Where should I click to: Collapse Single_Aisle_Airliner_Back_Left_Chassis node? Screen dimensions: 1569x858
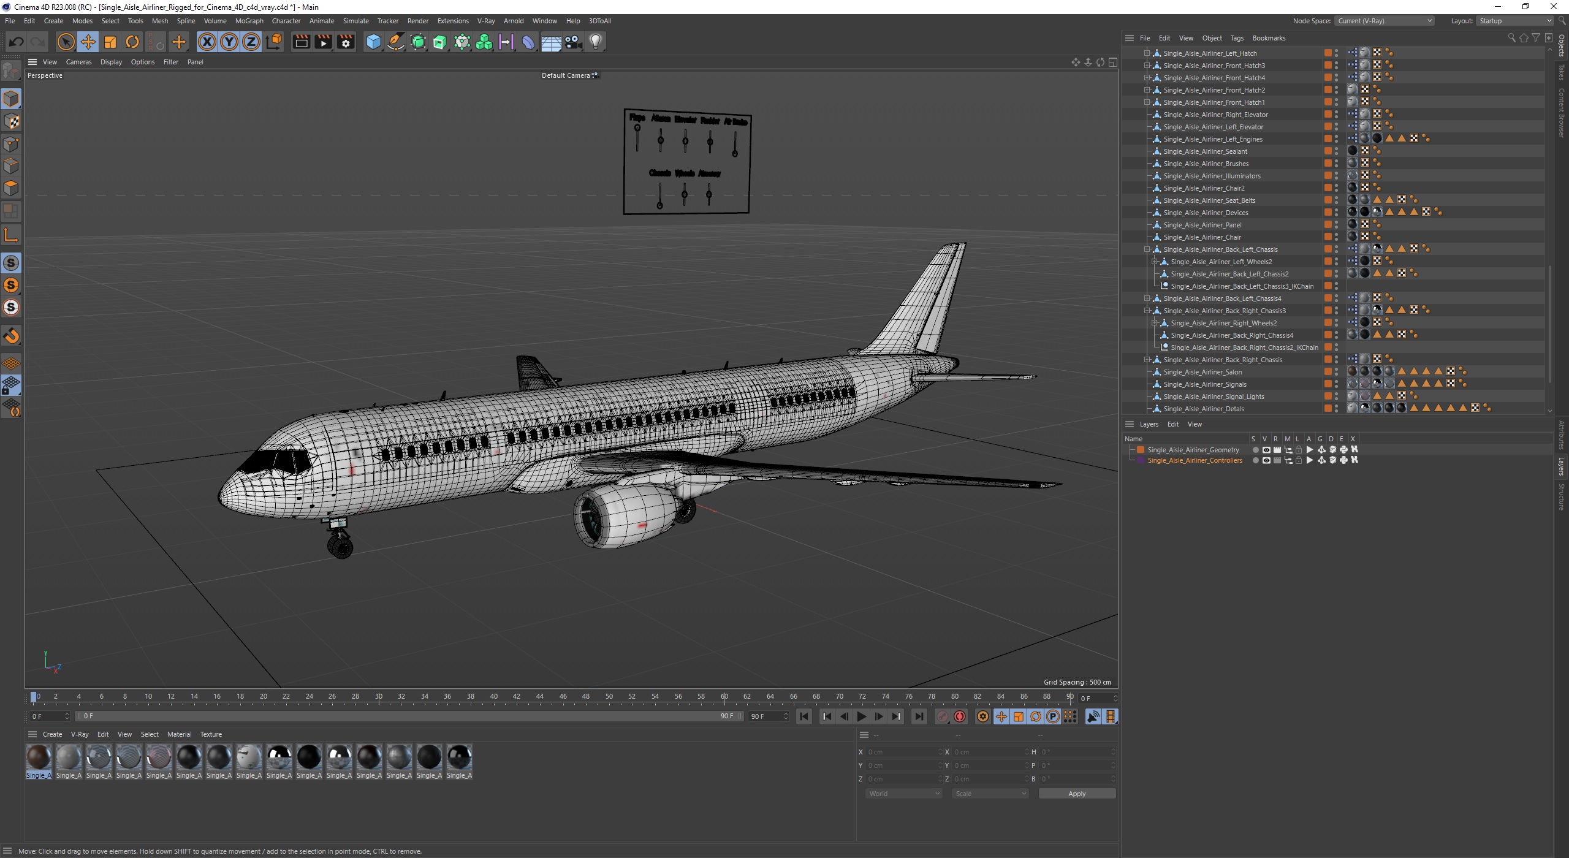1147,249
